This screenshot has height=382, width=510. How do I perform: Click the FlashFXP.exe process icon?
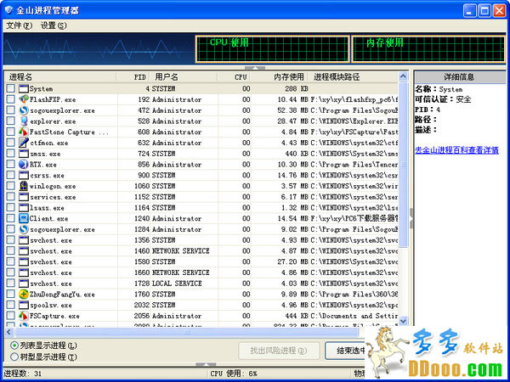click(x=24, y=99)
